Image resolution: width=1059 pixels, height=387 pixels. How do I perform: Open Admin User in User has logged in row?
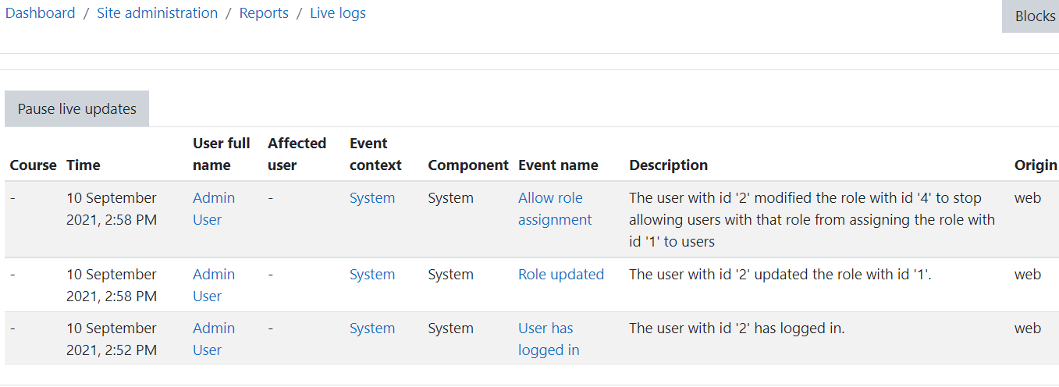(214, 339)
